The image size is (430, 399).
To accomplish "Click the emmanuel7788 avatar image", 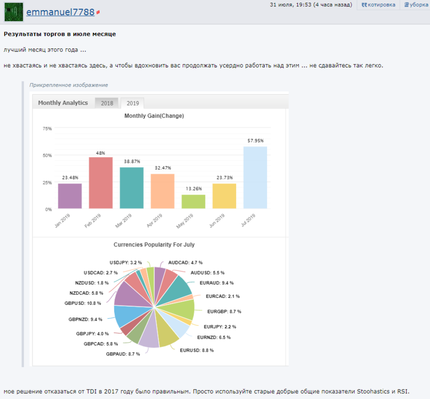I will point(14,12).
